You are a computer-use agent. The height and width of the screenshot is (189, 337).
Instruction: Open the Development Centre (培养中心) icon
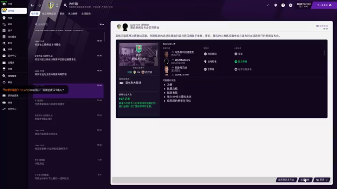coord(4,109)
